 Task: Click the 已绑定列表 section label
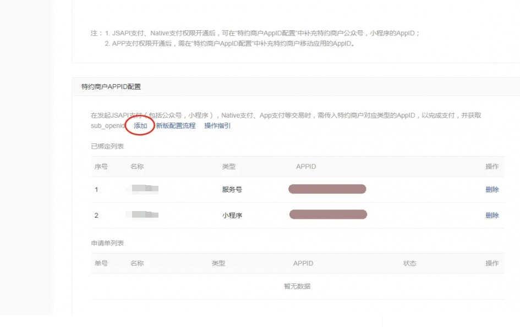pyautogui.click(x=107, y=147)
